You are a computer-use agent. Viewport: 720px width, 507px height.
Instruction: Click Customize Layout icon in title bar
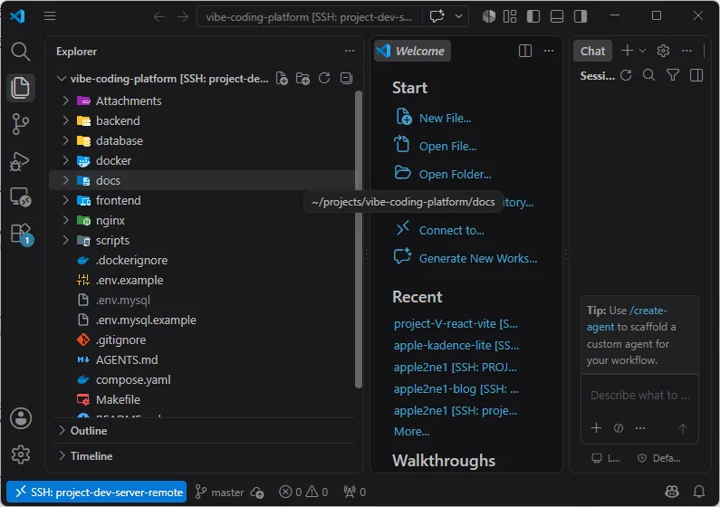pyautogui.click(x=510, y=16)
